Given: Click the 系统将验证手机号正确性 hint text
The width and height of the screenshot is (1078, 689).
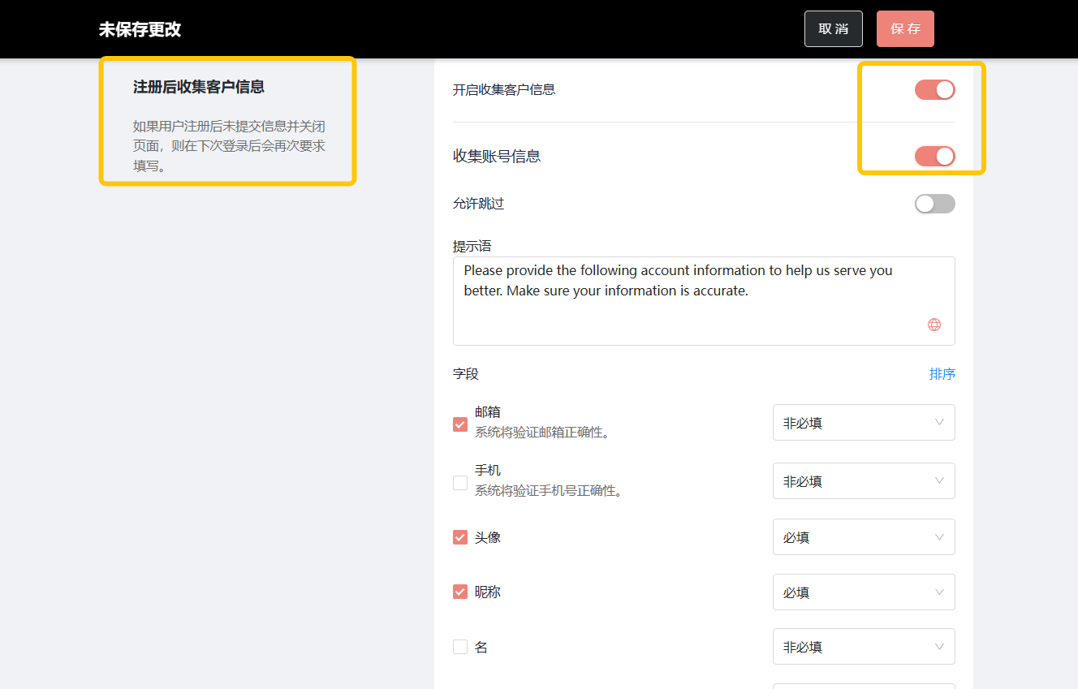Looking at the screenshot, I should [549, 491].
